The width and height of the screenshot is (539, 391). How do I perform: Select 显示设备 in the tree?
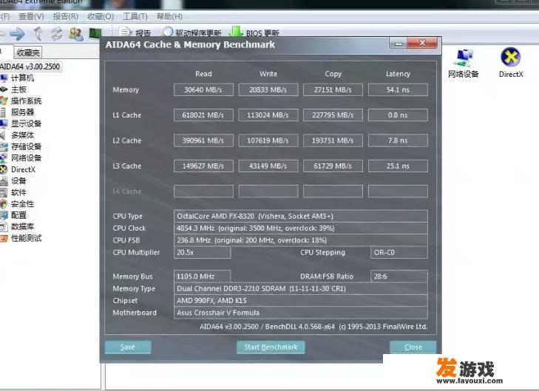click(26, 123)
